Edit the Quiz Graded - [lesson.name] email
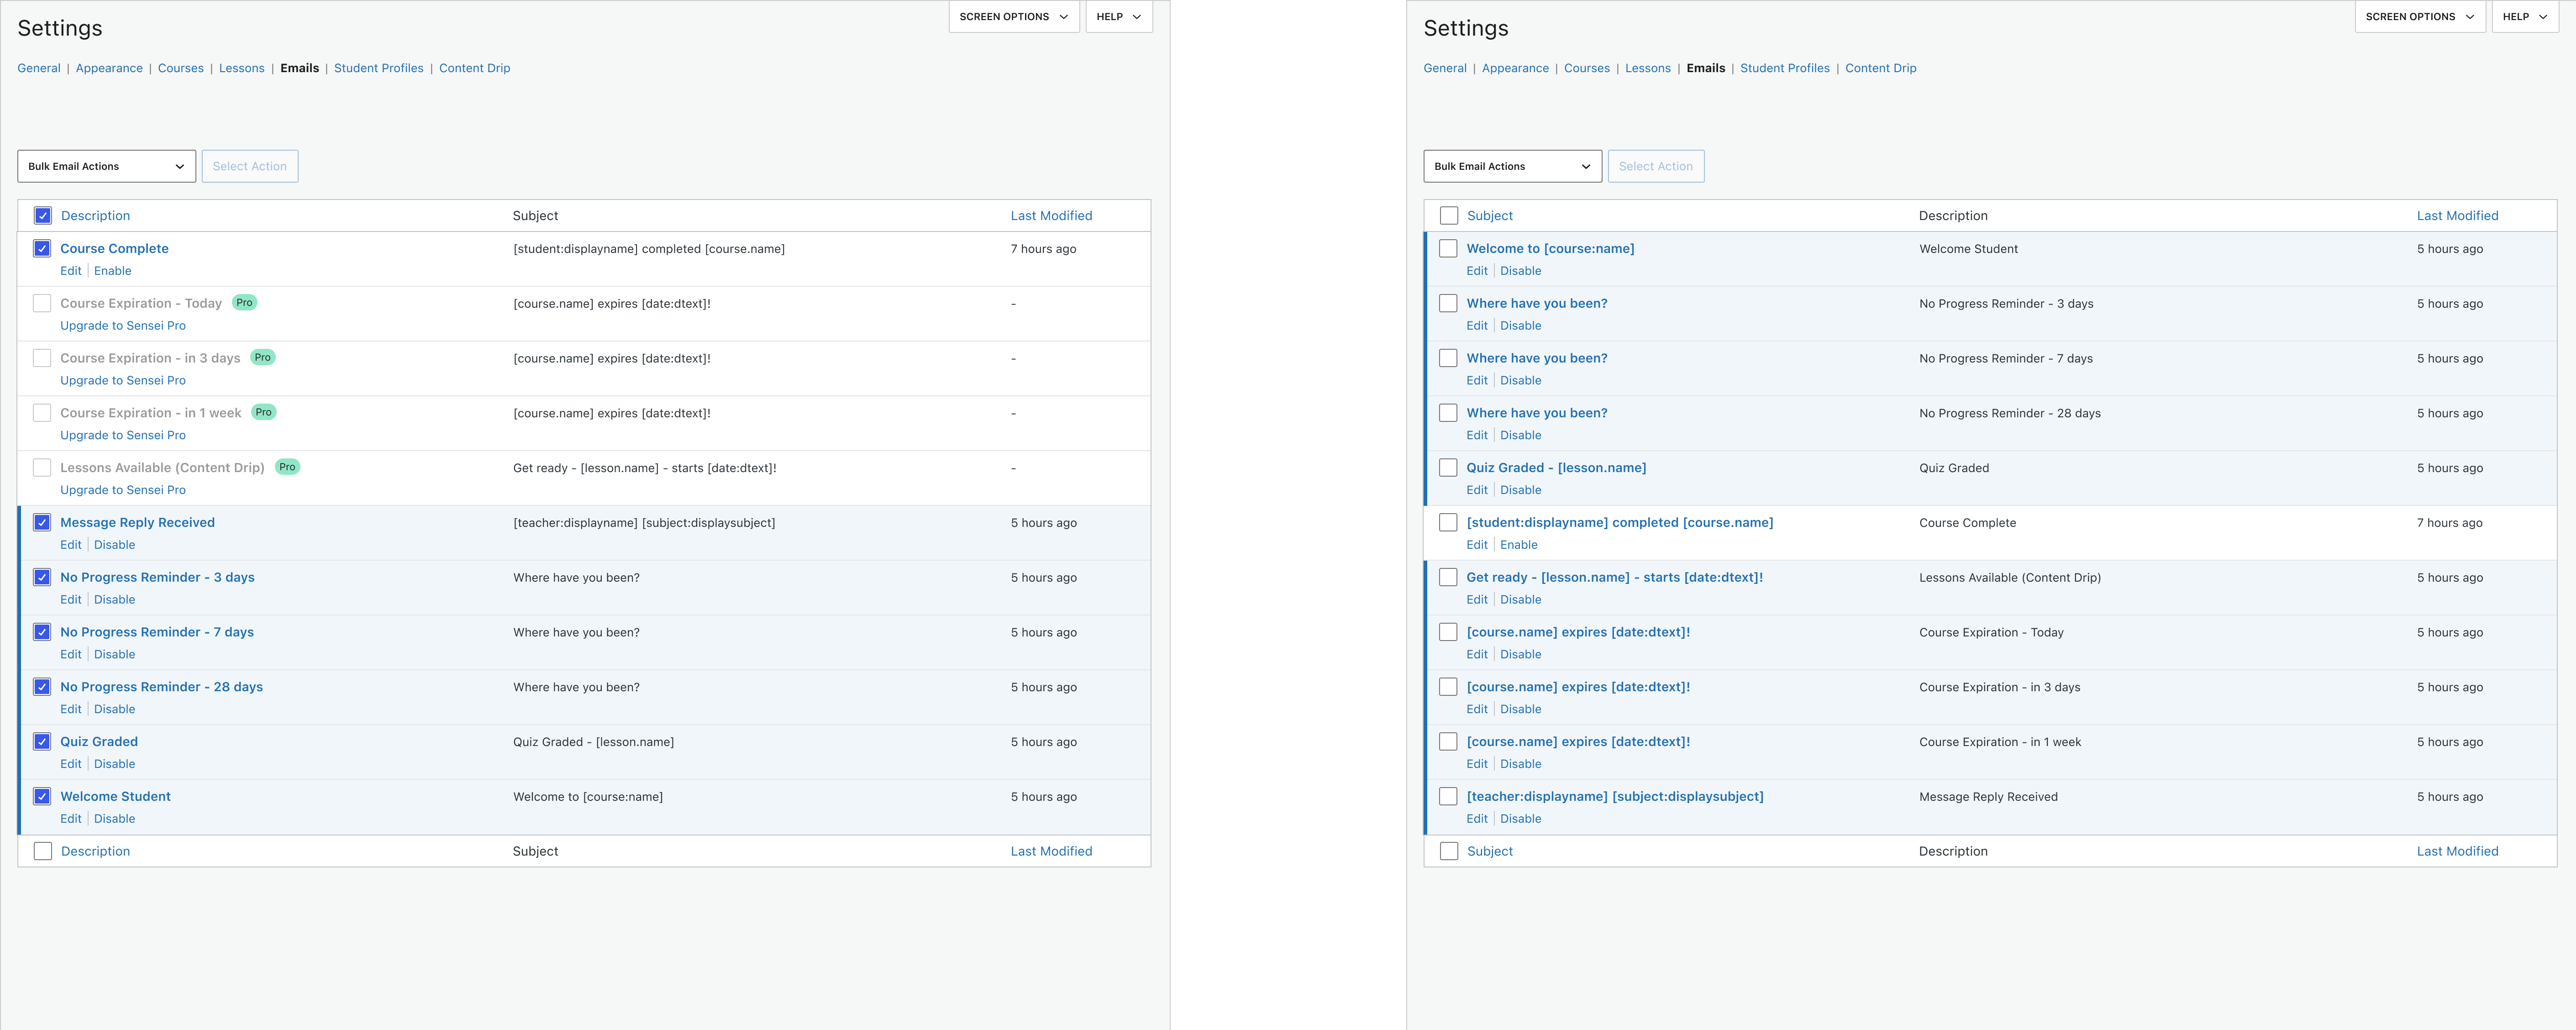 1477,490
